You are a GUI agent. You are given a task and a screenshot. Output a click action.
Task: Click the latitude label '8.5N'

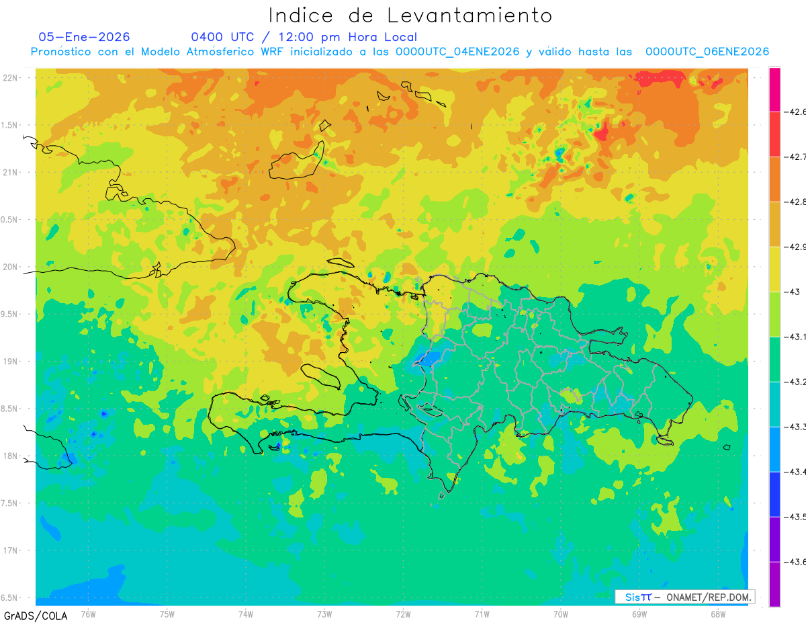tap(10, 409)
